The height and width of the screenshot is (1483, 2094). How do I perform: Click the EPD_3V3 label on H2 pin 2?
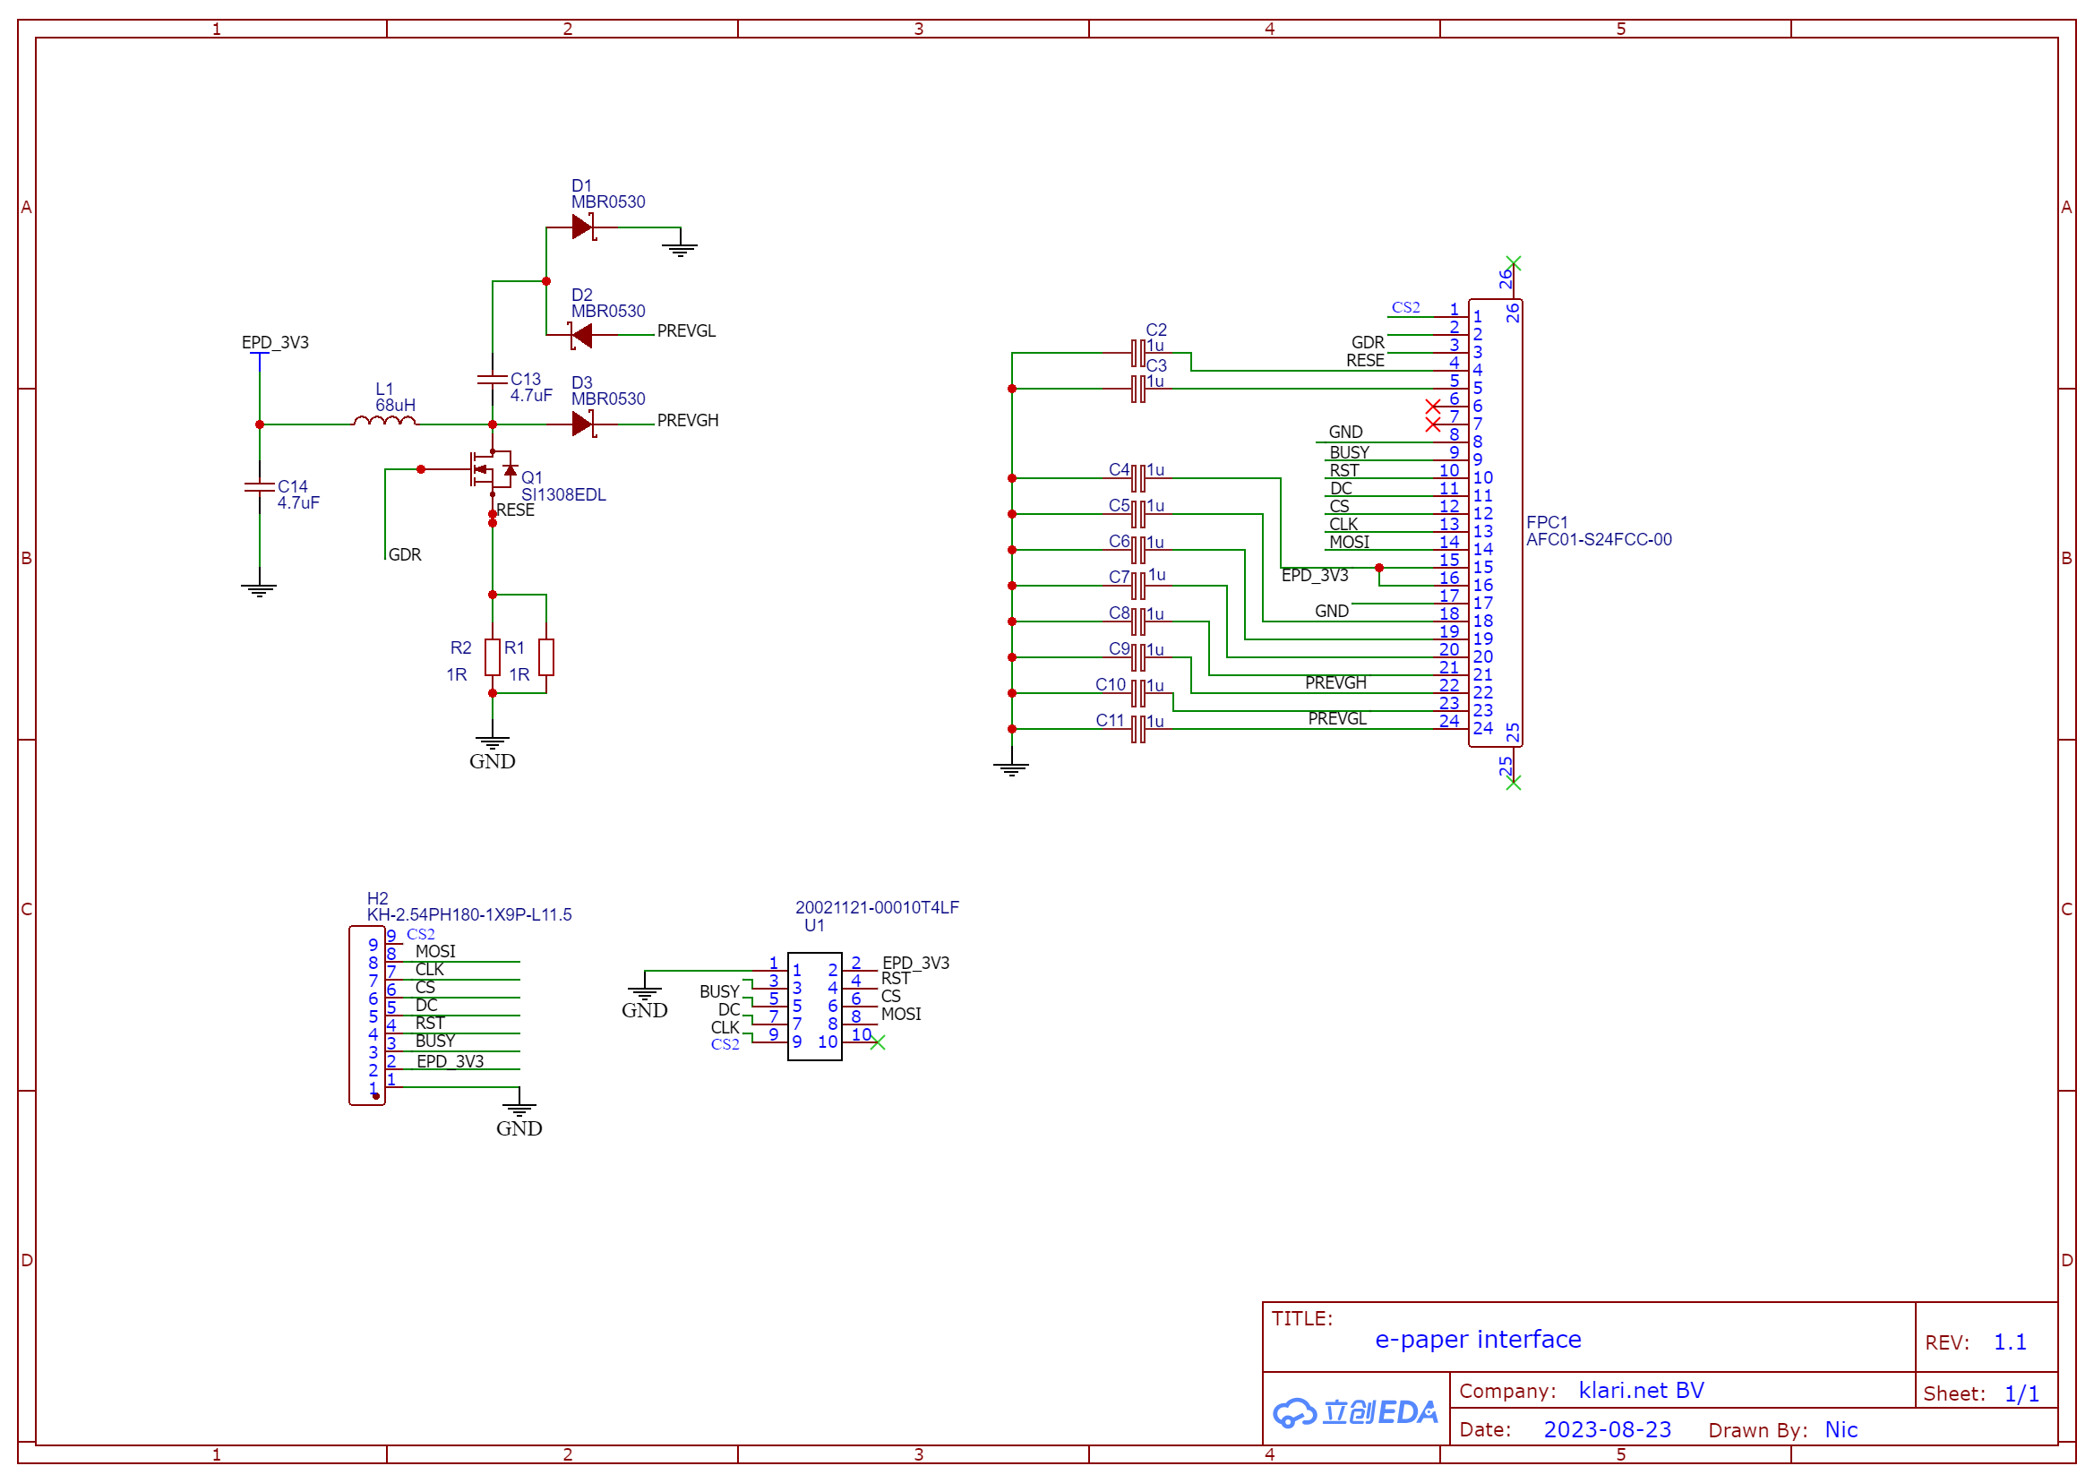click(451, 1062)
